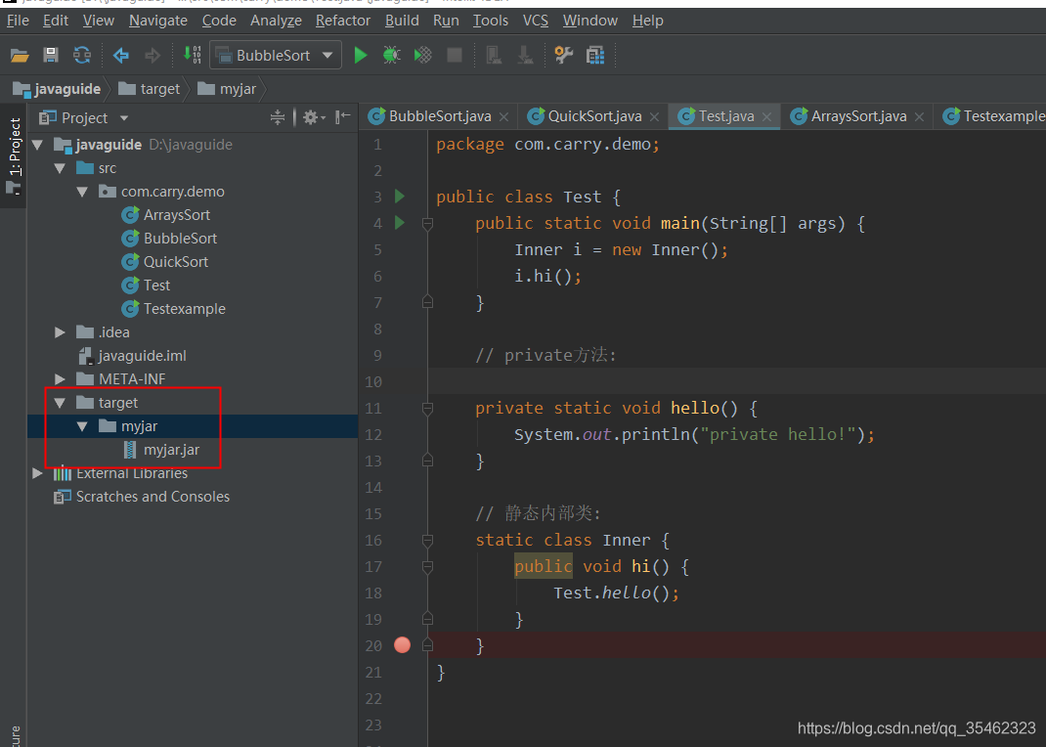Collapse the target folder
Image resolution: width=1046 pixels, height=747 pixels.
point(60,403)
